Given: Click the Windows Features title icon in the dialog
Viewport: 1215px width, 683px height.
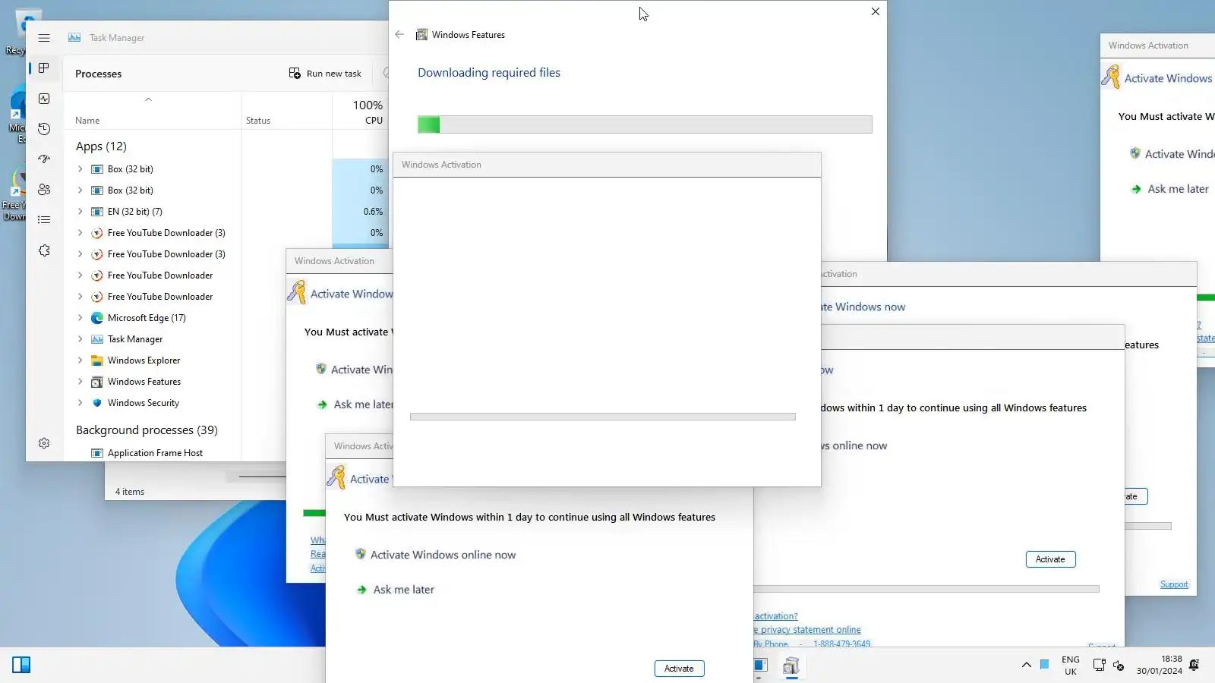Looking at the screenshot, I should point(421,35).
